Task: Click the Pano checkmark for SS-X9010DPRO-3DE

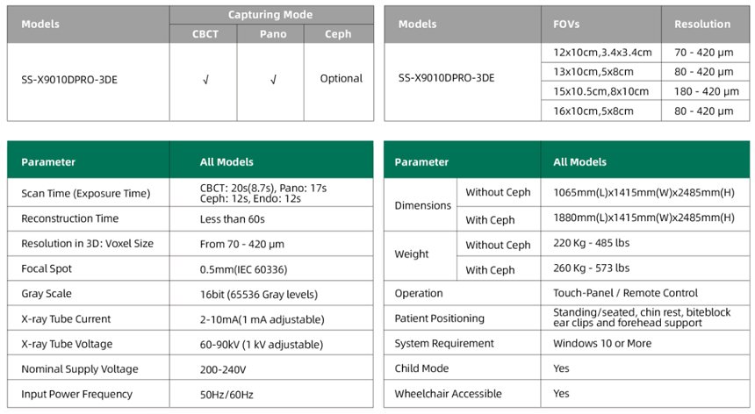Action: pos(272,79)
